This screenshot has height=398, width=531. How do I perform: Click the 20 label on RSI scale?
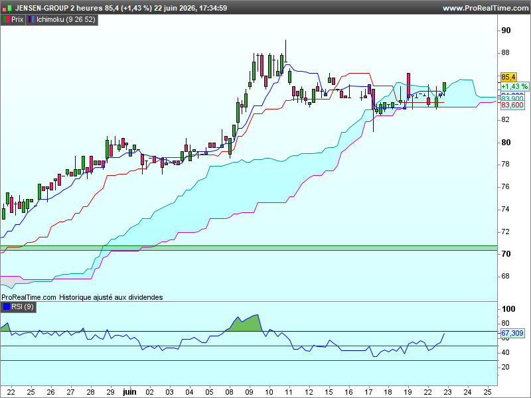[505, 367]
